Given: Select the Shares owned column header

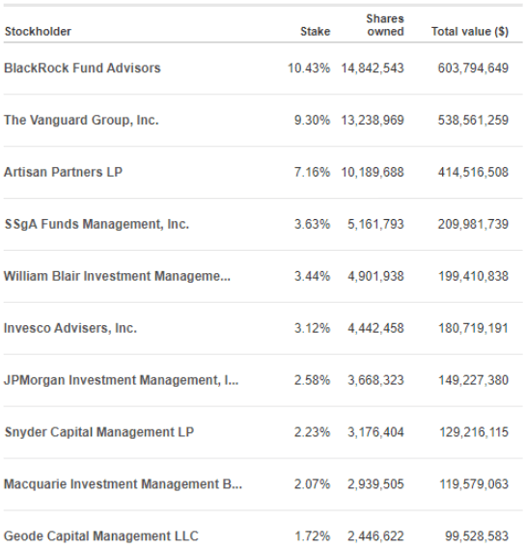Looking at the screenshot, I should coord(385,25).
